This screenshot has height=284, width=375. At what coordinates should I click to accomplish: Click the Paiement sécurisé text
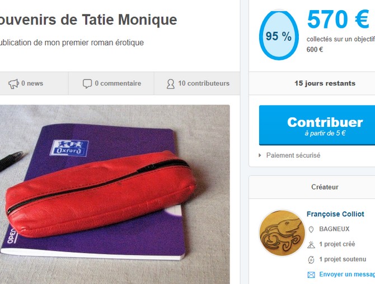click(293, 155)
